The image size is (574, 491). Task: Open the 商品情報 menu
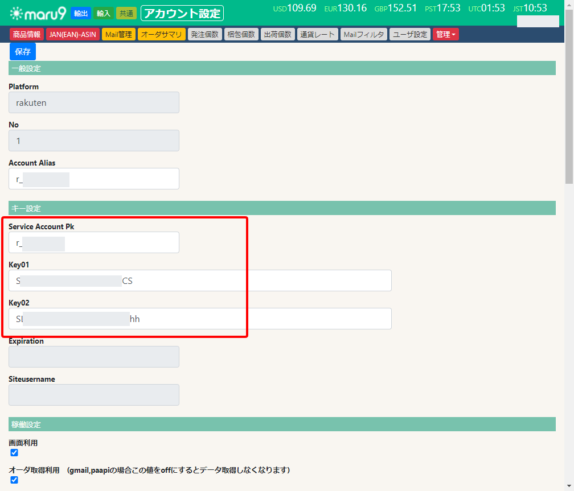(x=27, y=34)
